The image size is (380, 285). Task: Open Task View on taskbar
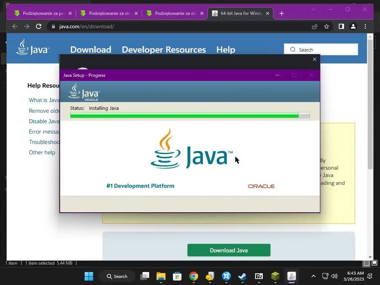point(145,276)
